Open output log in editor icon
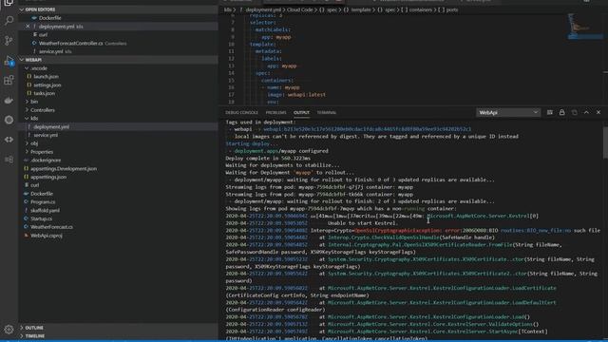The image size is (608, 342). (x=574, y=112)
